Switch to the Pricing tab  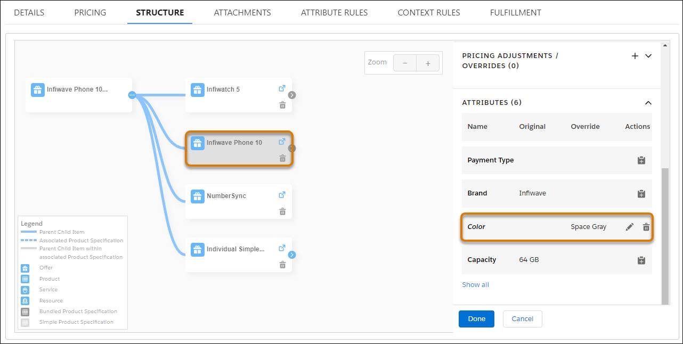90,12
